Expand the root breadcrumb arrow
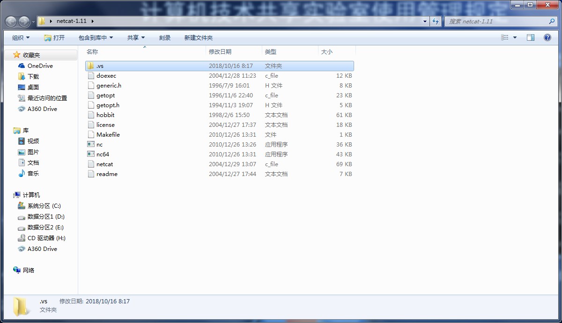The image size is (562, 323). pos(51,21)
